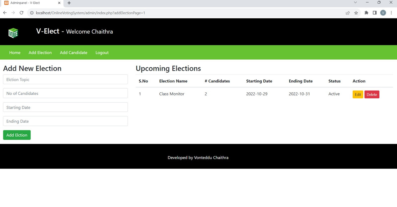Image resolution: width=397 pixels, height=207 pixels.
Task: Click the Class Monitor cell
Action: pos(172,94)
